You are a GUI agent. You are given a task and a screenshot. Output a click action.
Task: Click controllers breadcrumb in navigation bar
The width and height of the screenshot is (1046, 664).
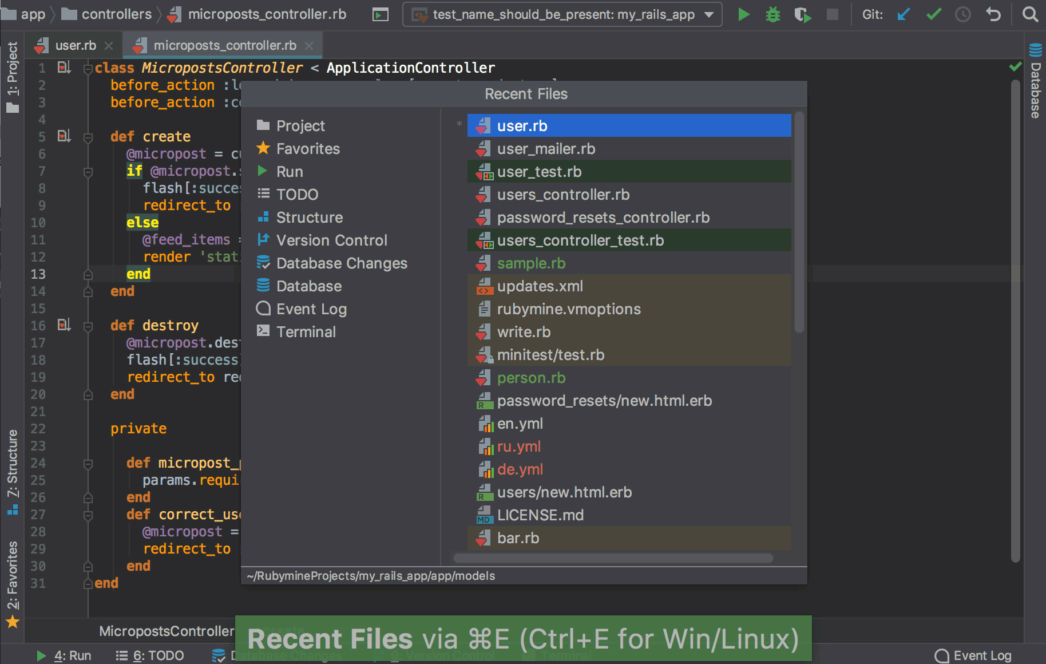[x=106, y=14]
